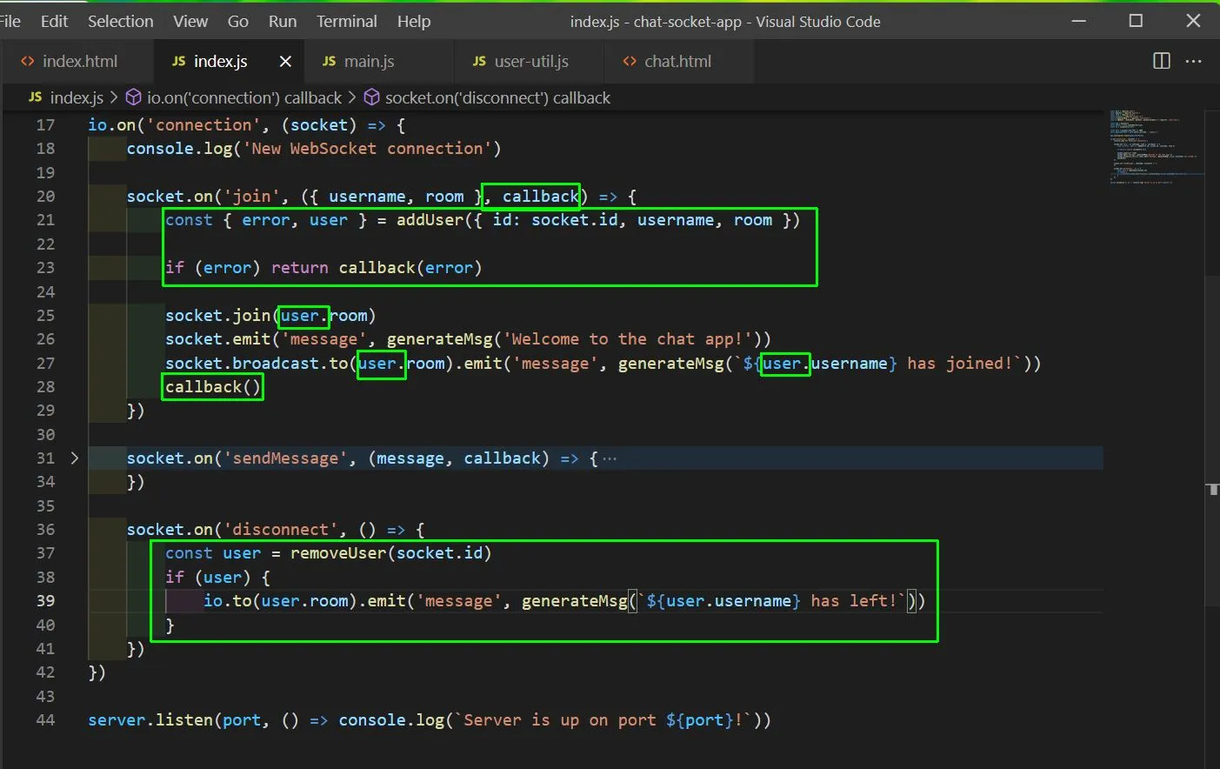Image resolution: width=1220 pixels, height=769 pixels.
Task: Click the socket.on('disconnect') callback breadcrumb
Action: pos(497,97)
